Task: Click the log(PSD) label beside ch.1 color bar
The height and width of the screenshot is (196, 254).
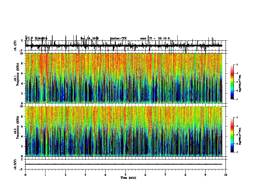Action: click(240, 84)
